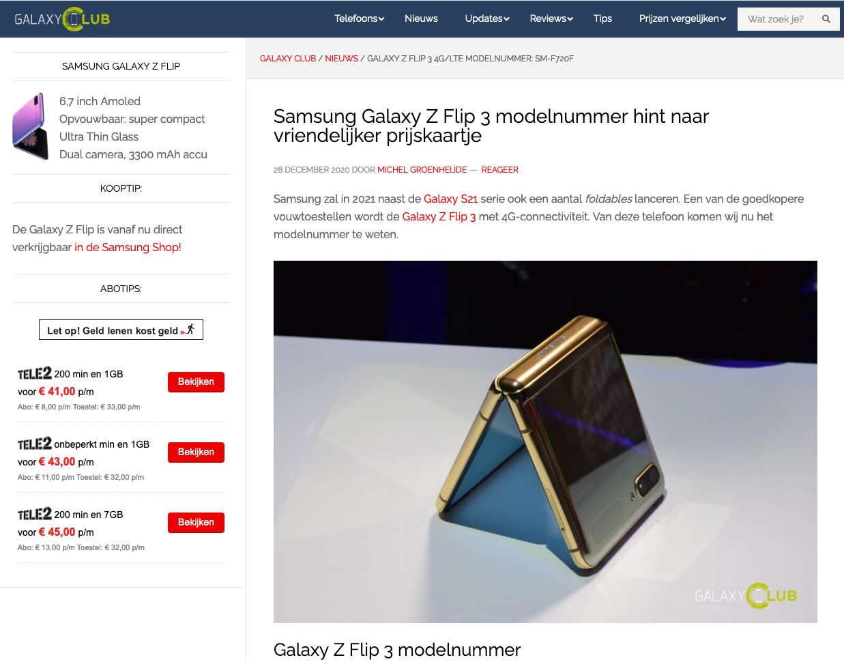This screenshot has width=844, height=662.
Task: Click the search magnifier icon
Action: (826, 19)
